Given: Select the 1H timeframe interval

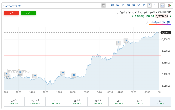Looking at the screenshot, I should [x=133, y=5].
